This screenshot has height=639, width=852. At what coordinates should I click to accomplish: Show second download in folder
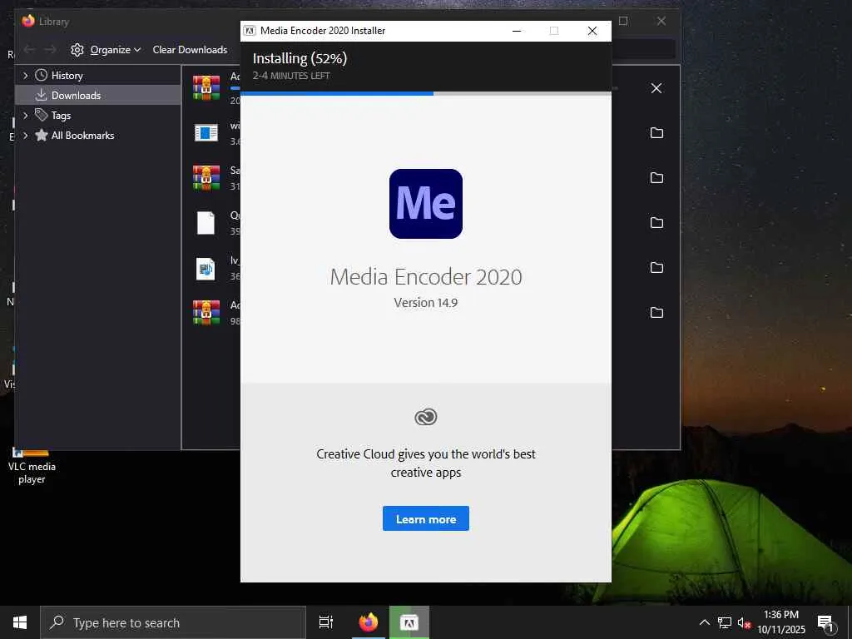tap(656, 132)
